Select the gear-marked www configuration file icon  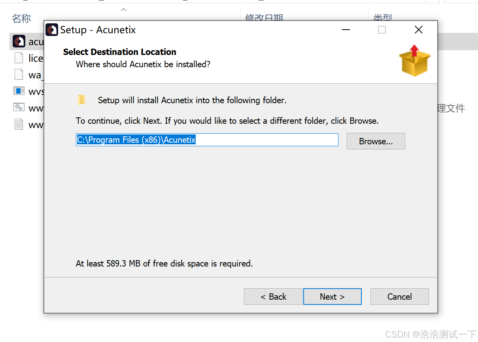pos(19,107)
